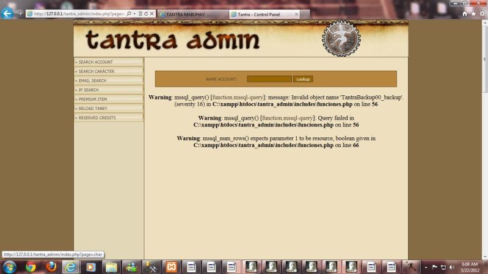Focus the URL address field
Screen dimensions: 488x274
pyautogui.click(x=79, y=14)
